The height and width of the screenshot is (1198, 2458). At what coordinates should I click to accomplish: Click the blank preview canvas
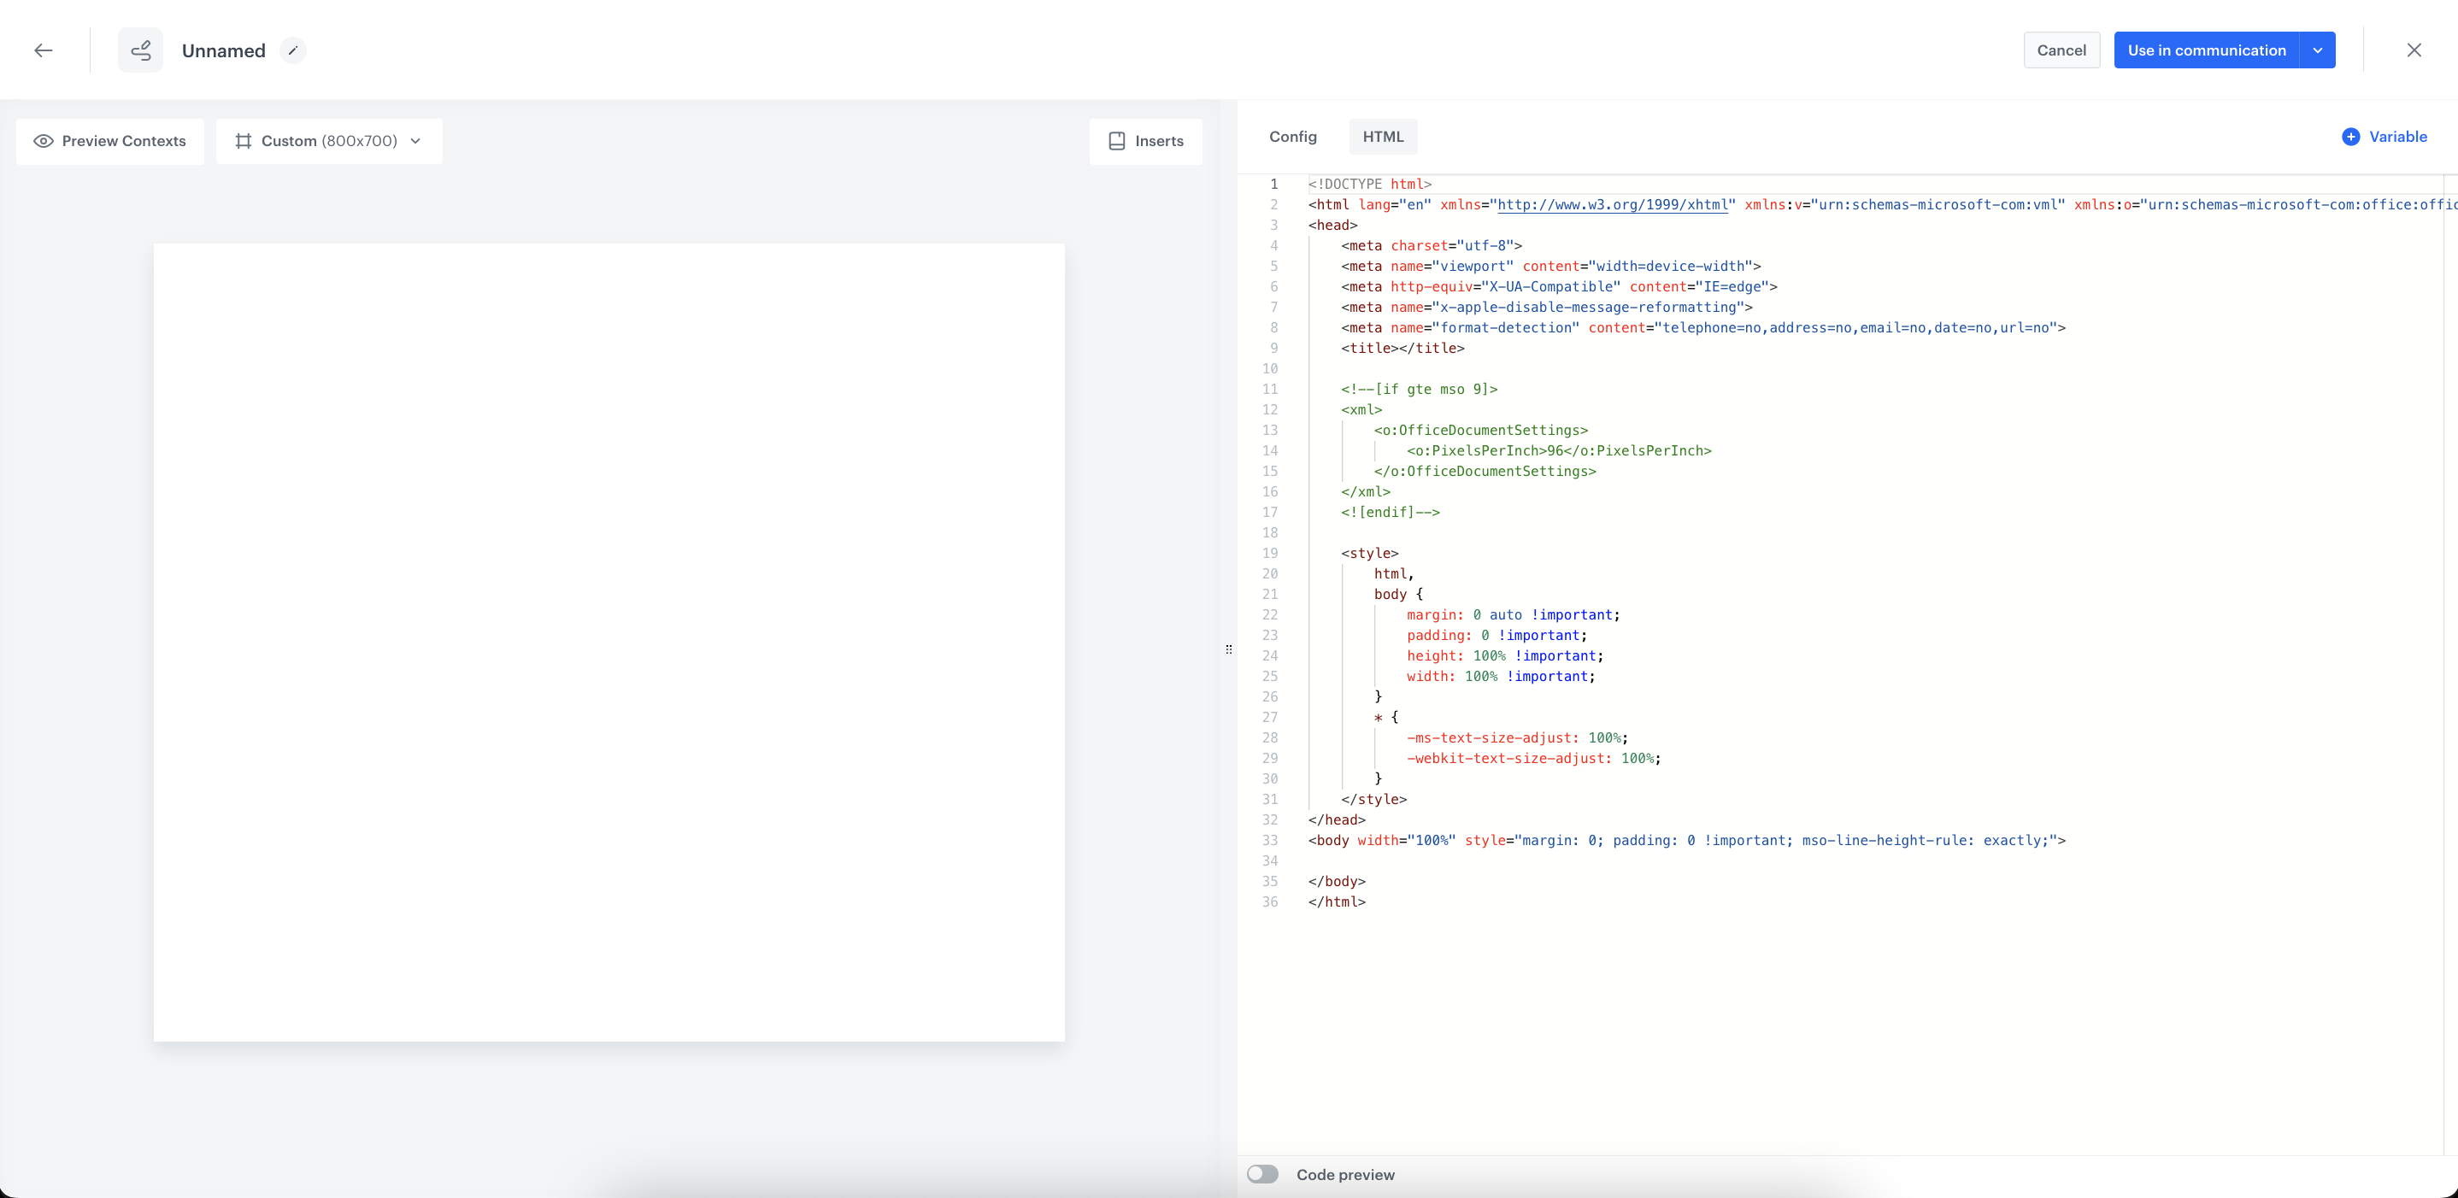point(609,639)
